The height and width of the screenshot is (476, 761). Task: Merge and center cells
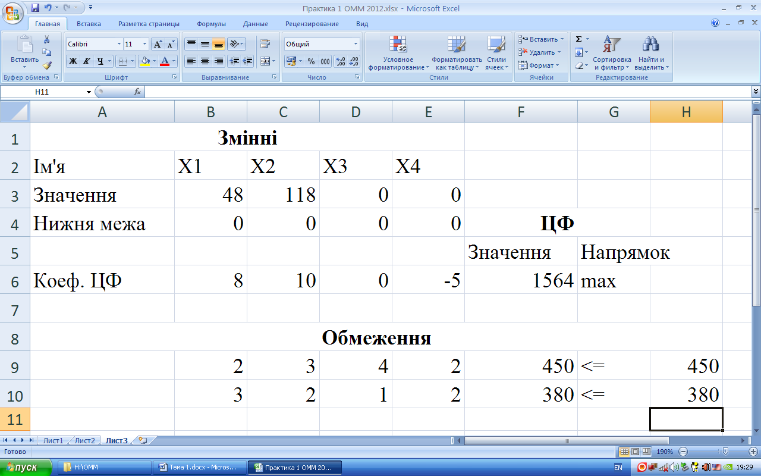point(265,61)
